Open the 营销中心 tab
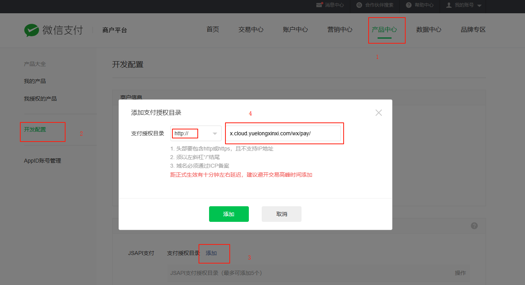 pyautogui.click(x=340, y=30)
